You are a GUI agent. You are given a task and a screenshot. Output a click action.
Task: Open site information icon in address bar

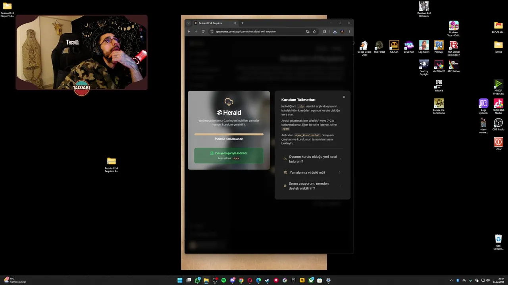tap(212, 31)
